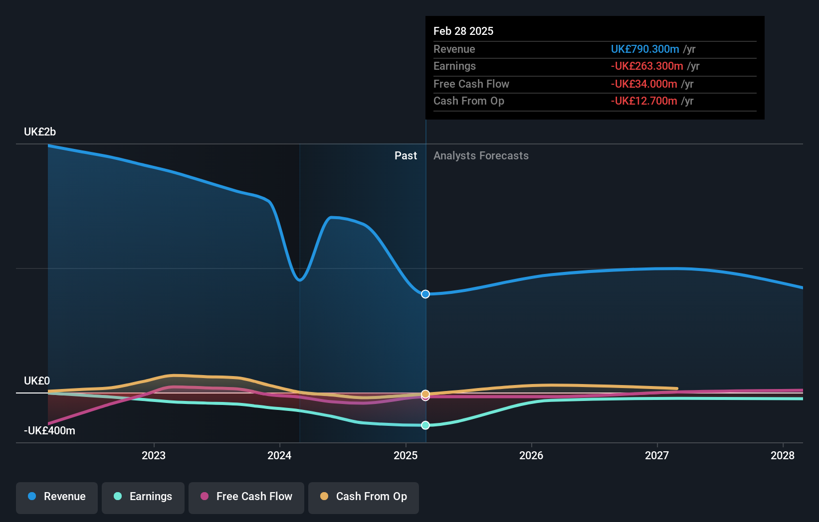The height and width of the screenshot is (522, 819).
Task: Click the -UK£400m axis label
Action: click(x=49, y=430)
